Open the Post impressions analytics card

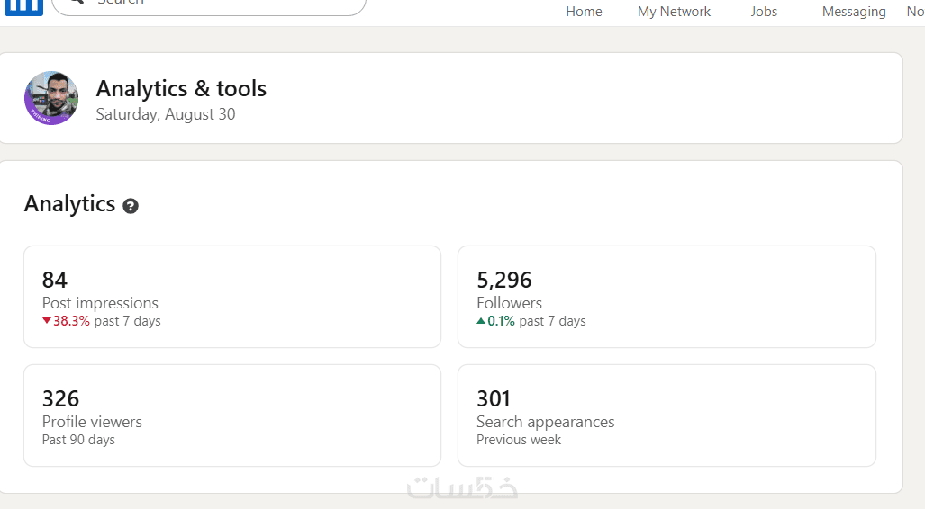pos(232,297)
